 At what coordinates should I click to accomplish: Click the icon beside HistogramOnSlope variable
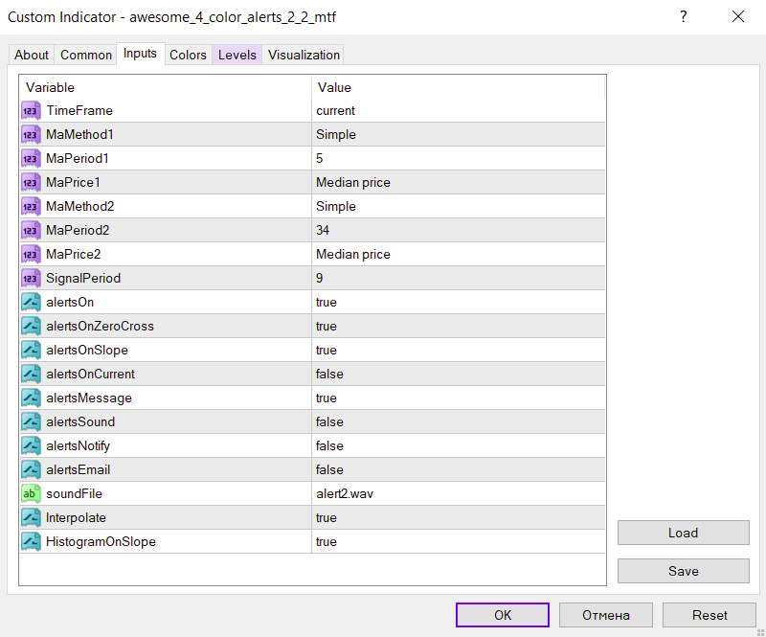(30, 542)
